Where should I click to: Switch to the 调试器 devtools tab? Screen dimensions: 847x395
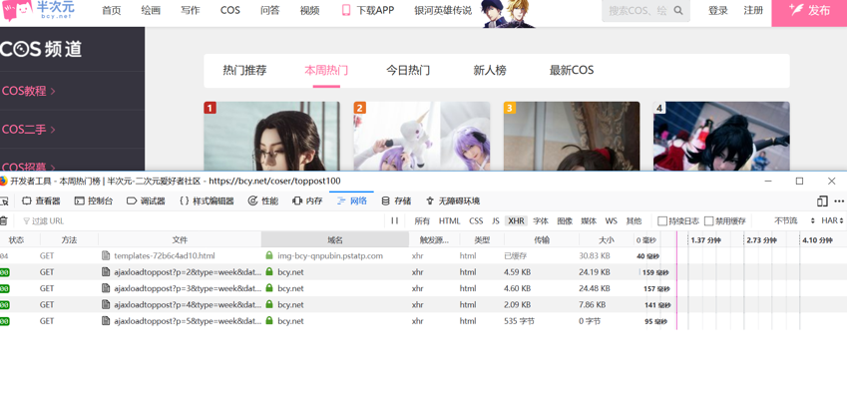click(x=146, y=201)
